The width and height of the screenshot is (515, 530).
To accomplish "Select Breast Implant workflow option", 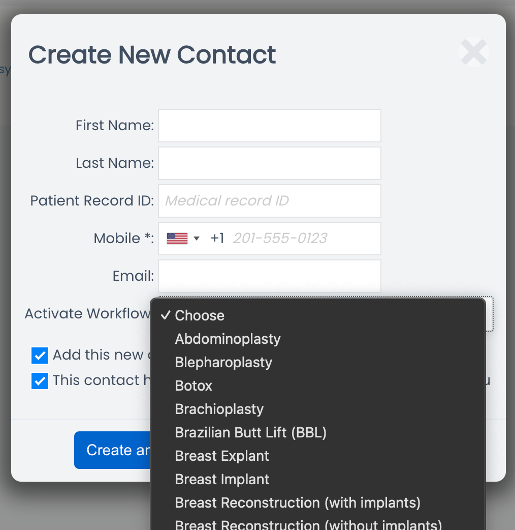I will tap(222, 479).
